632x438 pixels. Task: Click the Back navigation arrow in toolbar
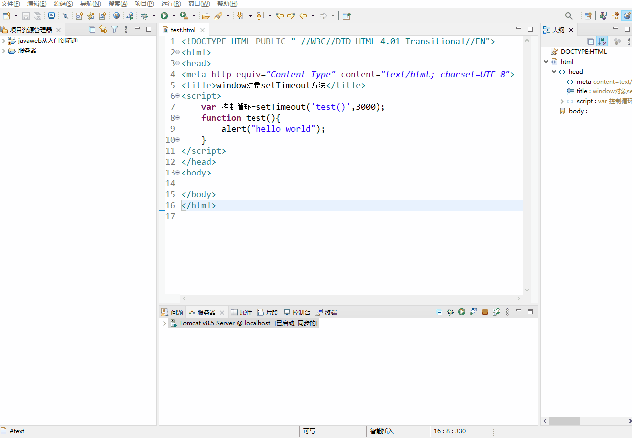[x=303, y=16]
